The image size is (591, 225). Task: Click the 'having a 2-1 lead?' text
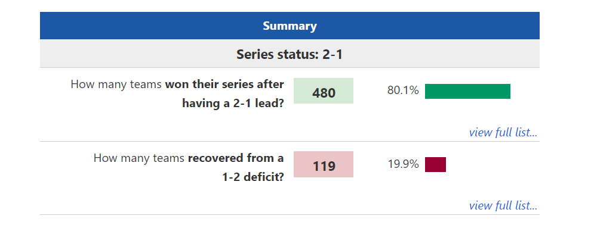[233, 103]
